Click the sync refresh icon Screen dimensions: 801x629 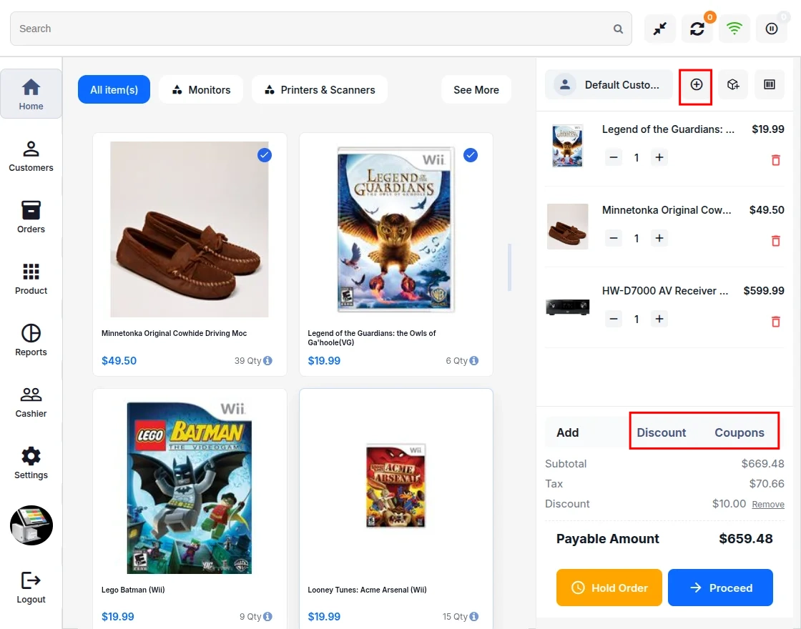coord(697,29)
